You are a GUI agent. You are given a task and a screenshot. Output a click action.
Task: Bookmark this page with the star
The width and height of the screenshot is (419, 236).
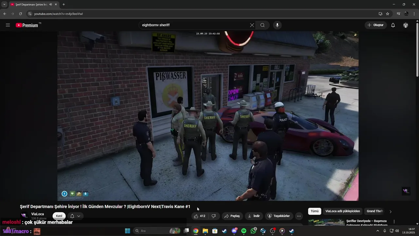coord(388,14)
